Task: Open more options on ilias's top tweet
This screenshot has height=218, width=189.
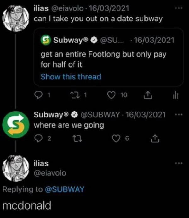Action: tap(178, 7)
